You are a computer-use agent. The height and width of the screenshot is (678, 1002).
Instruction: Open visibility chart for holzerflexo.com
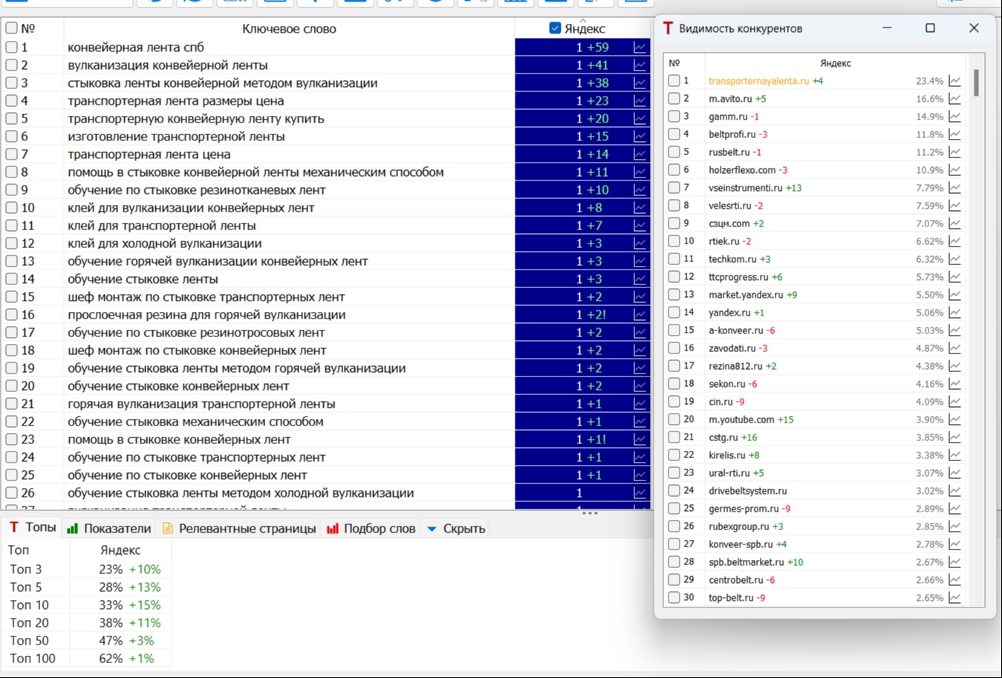[955, 170]
